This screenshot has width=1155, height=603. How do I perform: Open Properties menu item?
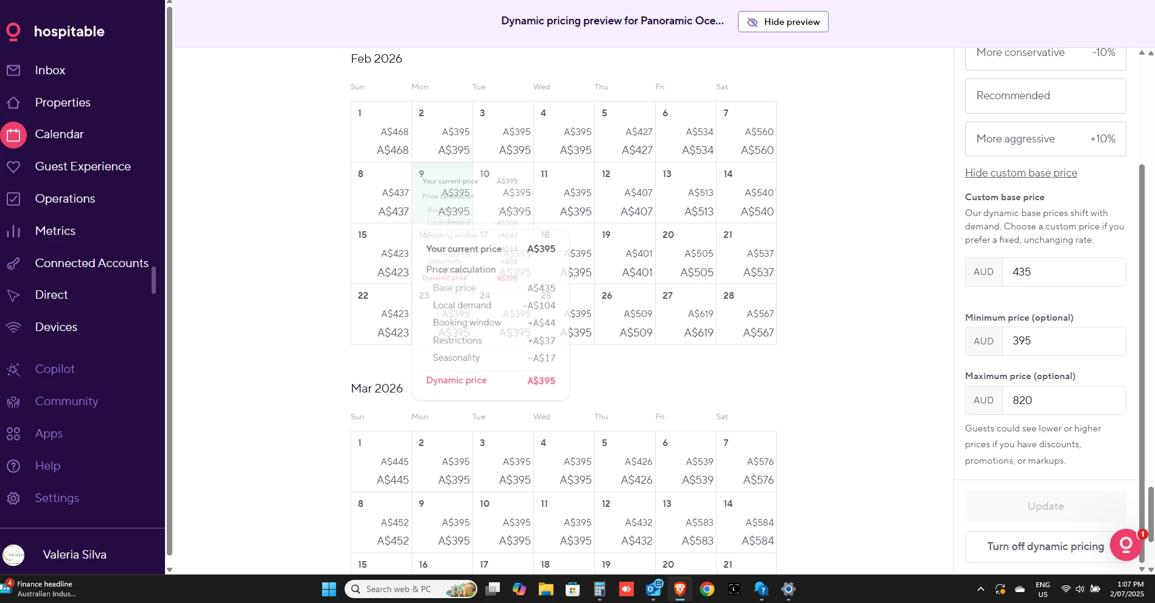pyautogui.click(x=63, y=103)
